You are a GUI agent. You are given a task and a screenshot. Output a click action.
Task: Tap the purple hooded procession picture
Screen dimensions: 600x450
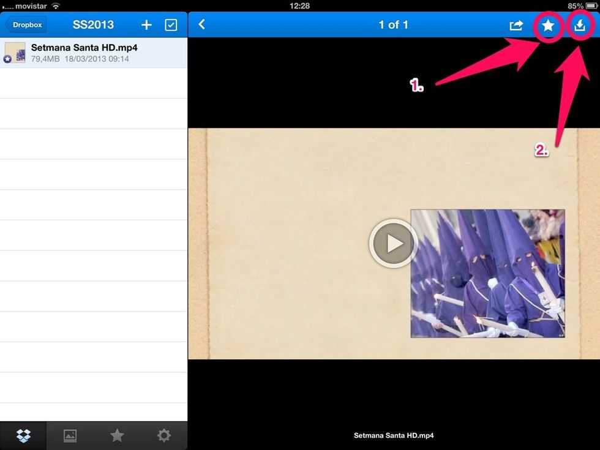point(487,274)
